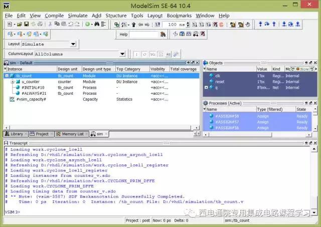Click the 100 ns run length field
This screenshot has height=227, width=321.
pyautogui.click(x=174, y=25)
